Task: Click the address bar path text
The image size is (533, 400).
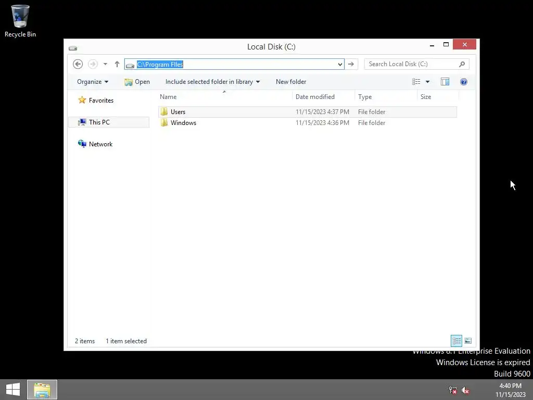Action: point(160,64)
